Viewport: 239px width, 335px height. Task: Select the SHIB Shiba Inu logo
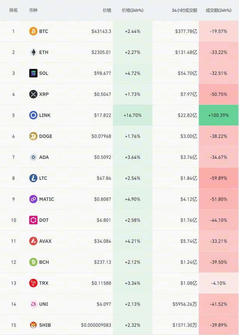[x=33, y=325]
